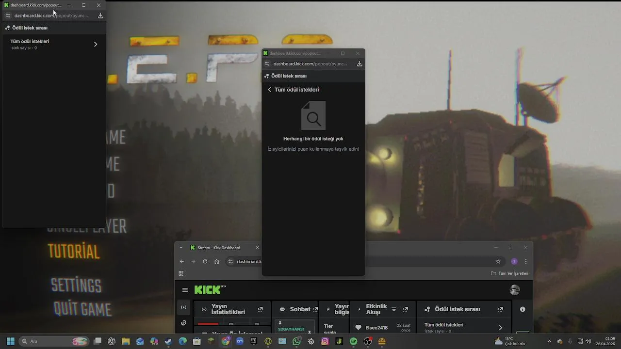Open site settings icon in Chrome address bar

tap(230, 261)
